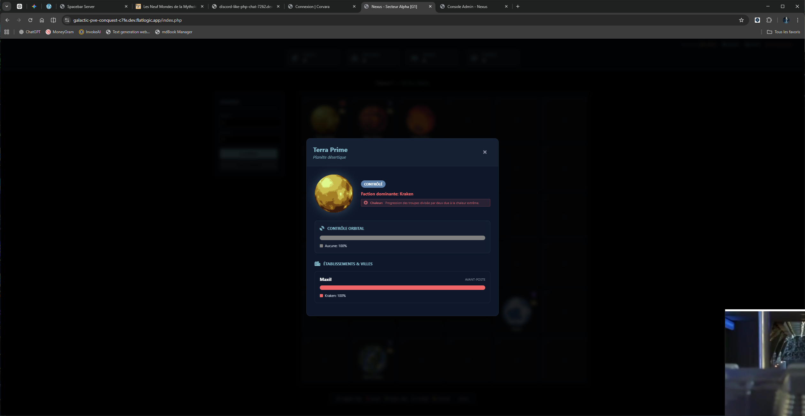Switch to the Spacebar Server tab
Screen dimensions: 805x416
click(81, 6)
